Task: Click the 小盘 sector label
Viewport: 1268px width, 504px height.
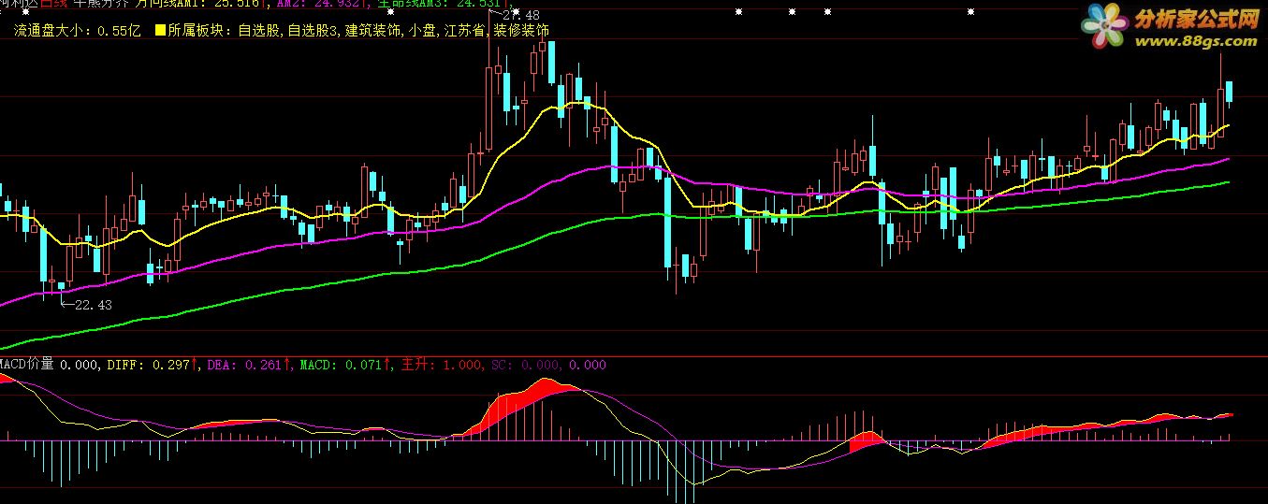Action: [x=422, y=31]
